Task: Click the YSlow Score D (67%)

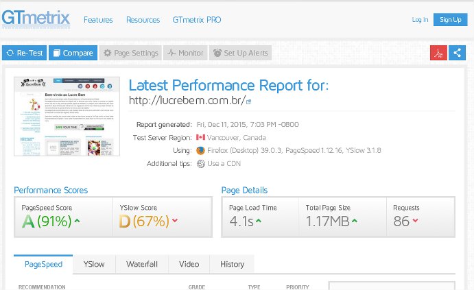Action: click(x=144, y=221)
